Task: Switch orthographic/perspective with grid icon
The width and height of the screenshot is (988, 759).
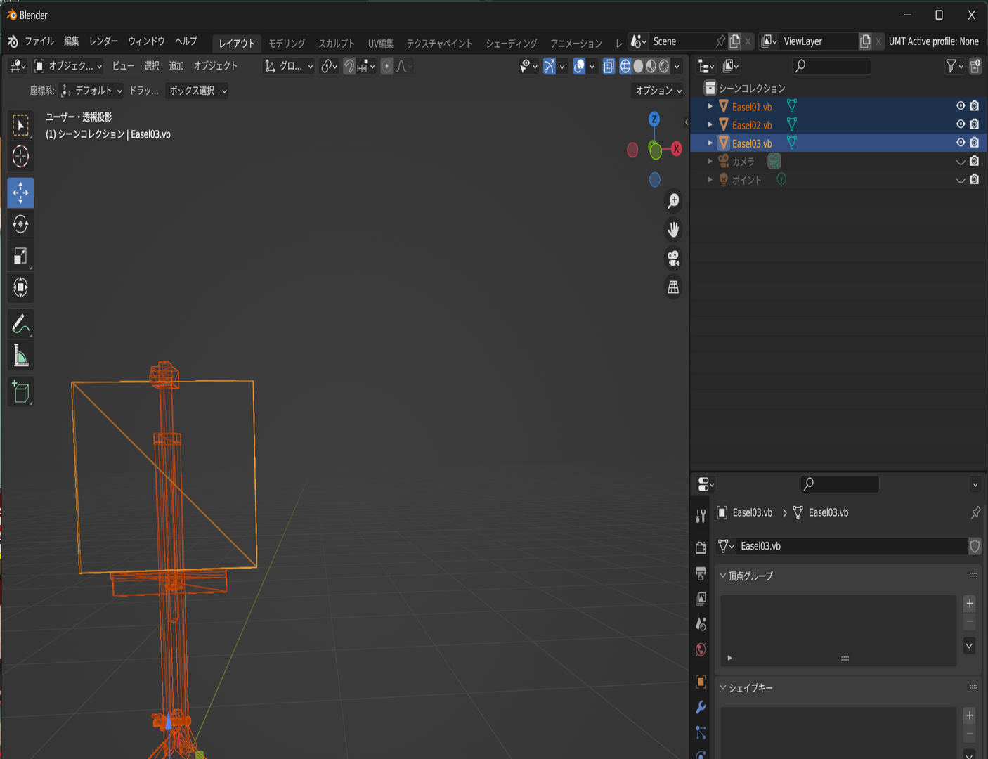Action: [673, 287]
